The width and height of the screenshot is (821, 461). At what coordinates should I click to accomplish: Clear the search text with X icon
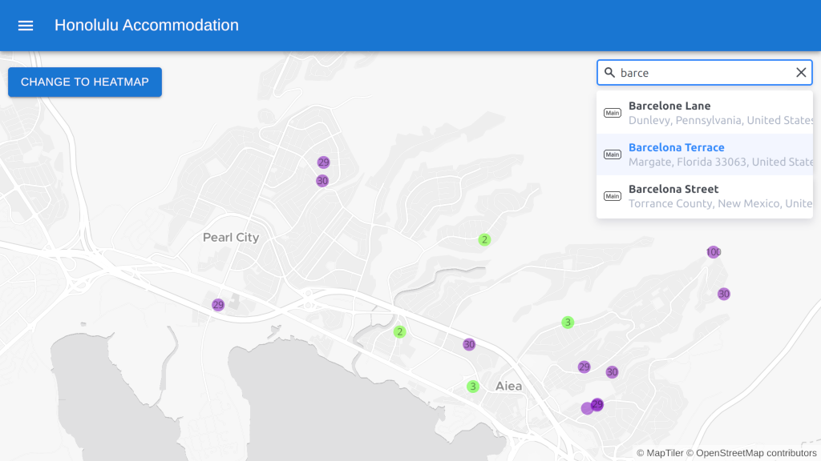801,73
